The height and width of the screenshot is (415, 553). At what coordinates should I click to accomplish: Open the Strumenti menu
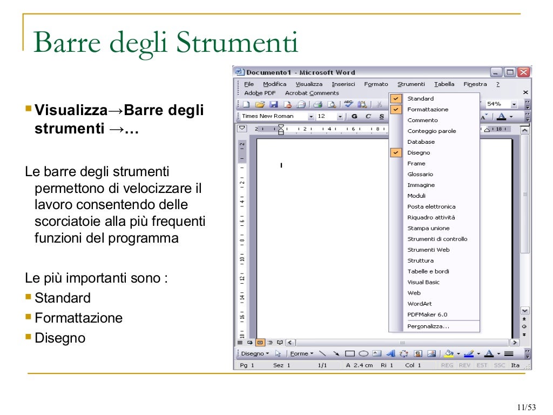[x=411, y=84]
